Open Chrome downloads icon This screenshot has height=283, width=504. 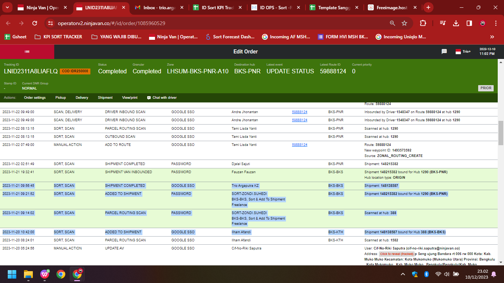click(456, 23)
